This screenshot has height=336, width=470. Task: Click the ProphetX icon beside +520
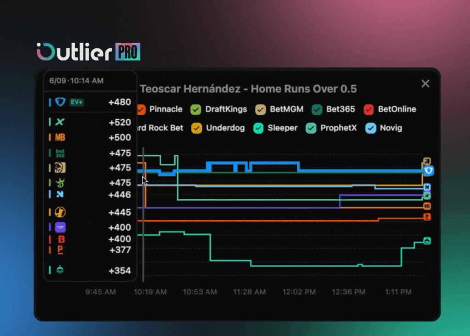tap(60, 122)
